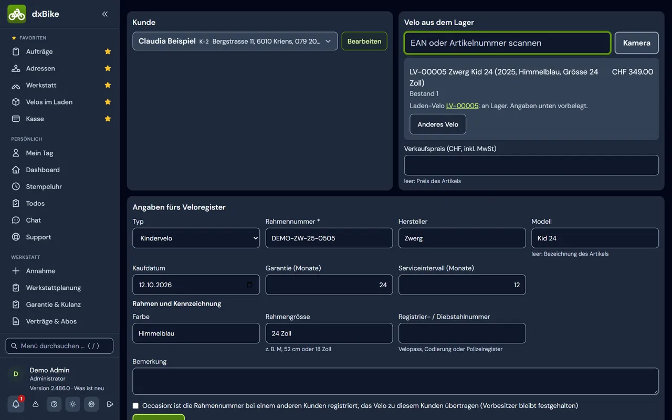Click the lifebuoy icon for Support
This screenshot has width=672, height=420.
(x=16, y=237)
